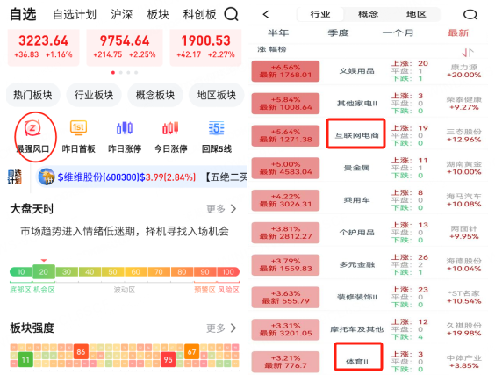Open the 回踩5线 icon
The width and height of the screenshot is (495, 375).
coord(217,128)
